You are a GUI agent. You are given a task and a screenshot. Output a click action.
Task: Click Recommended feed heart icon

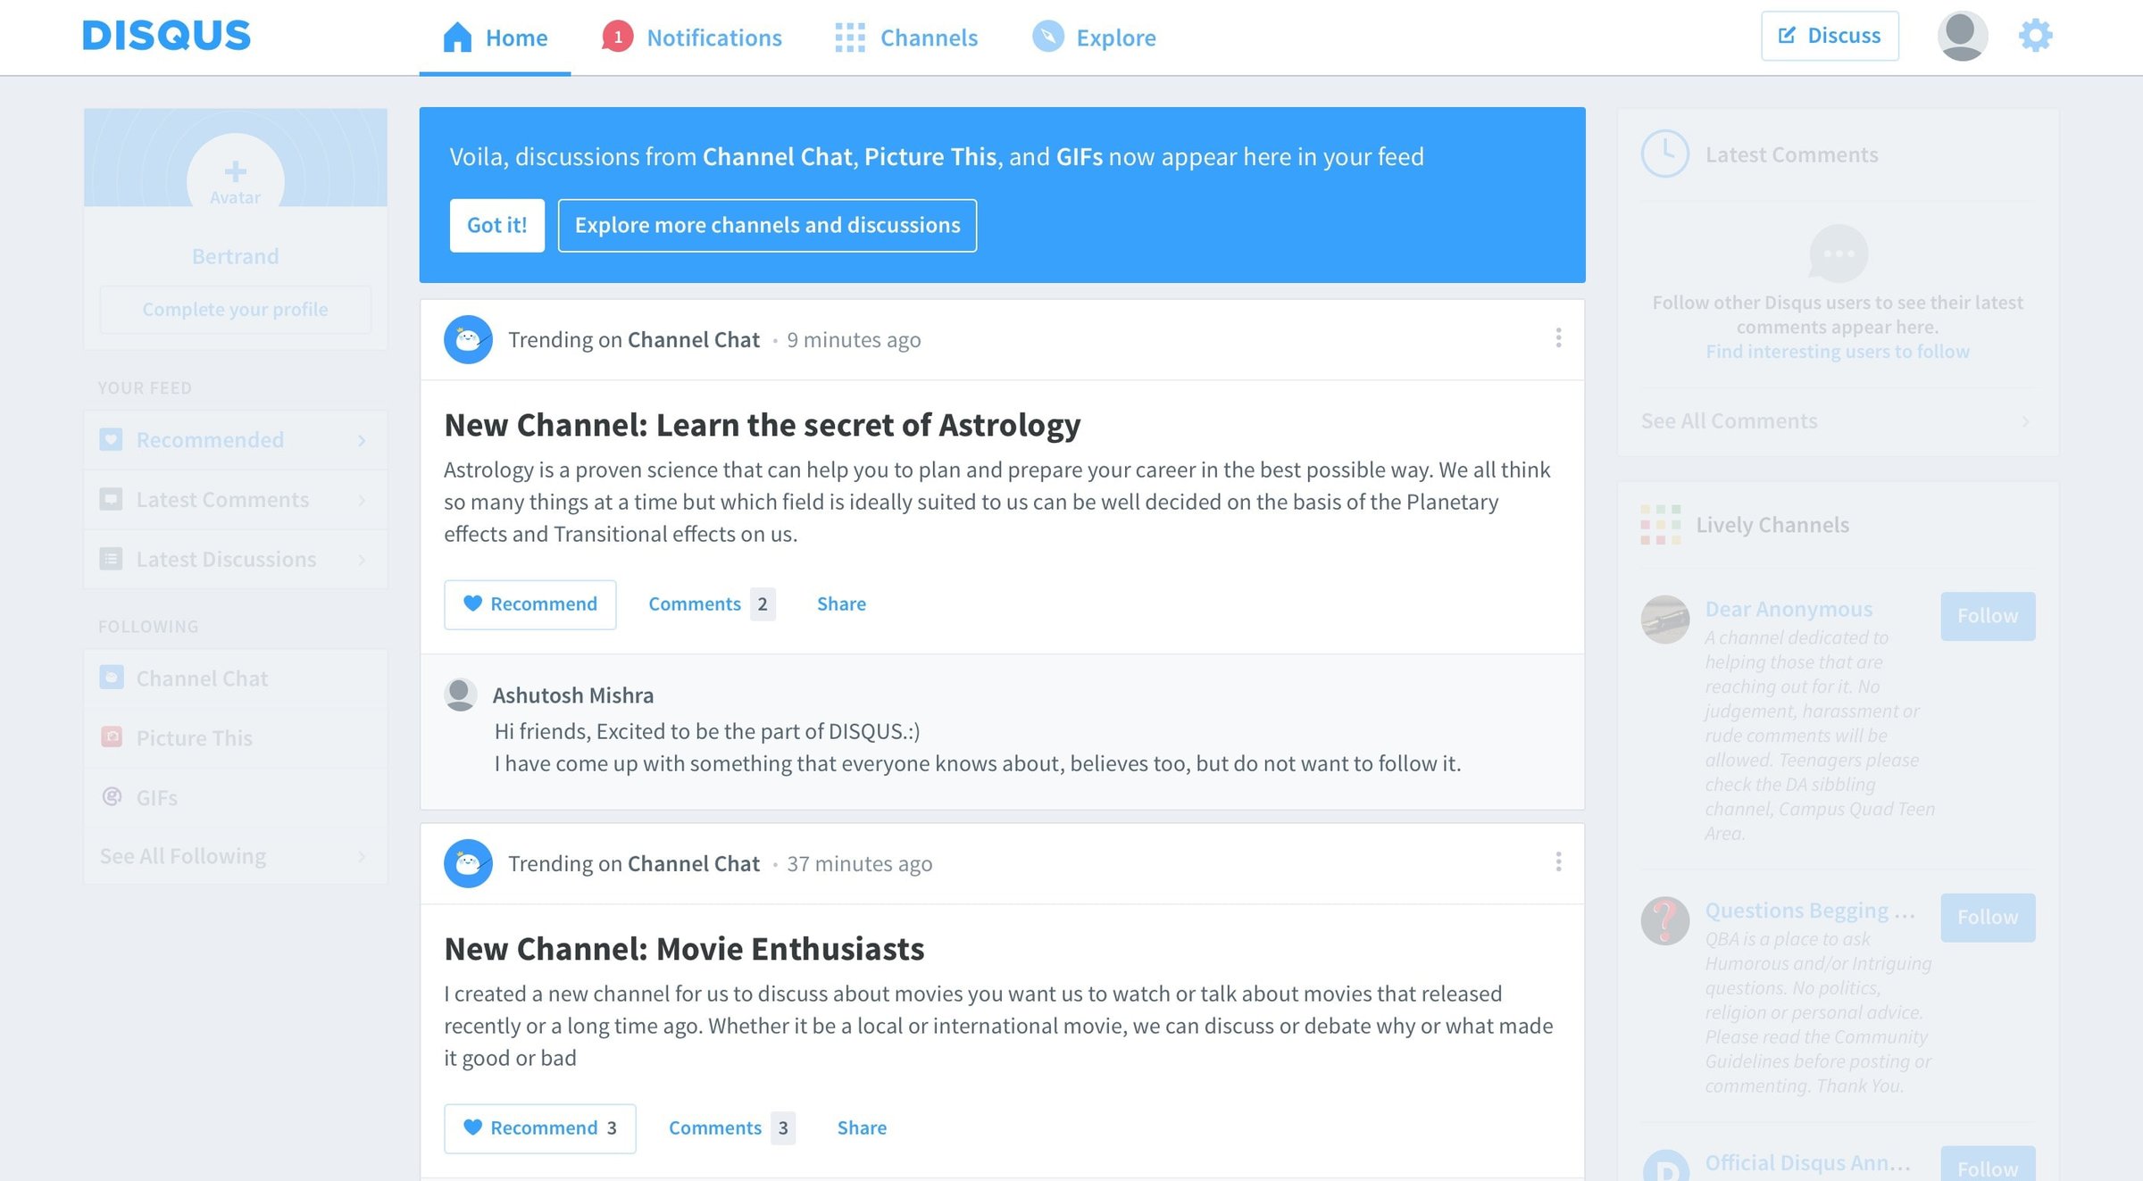(x=111, y=439)
